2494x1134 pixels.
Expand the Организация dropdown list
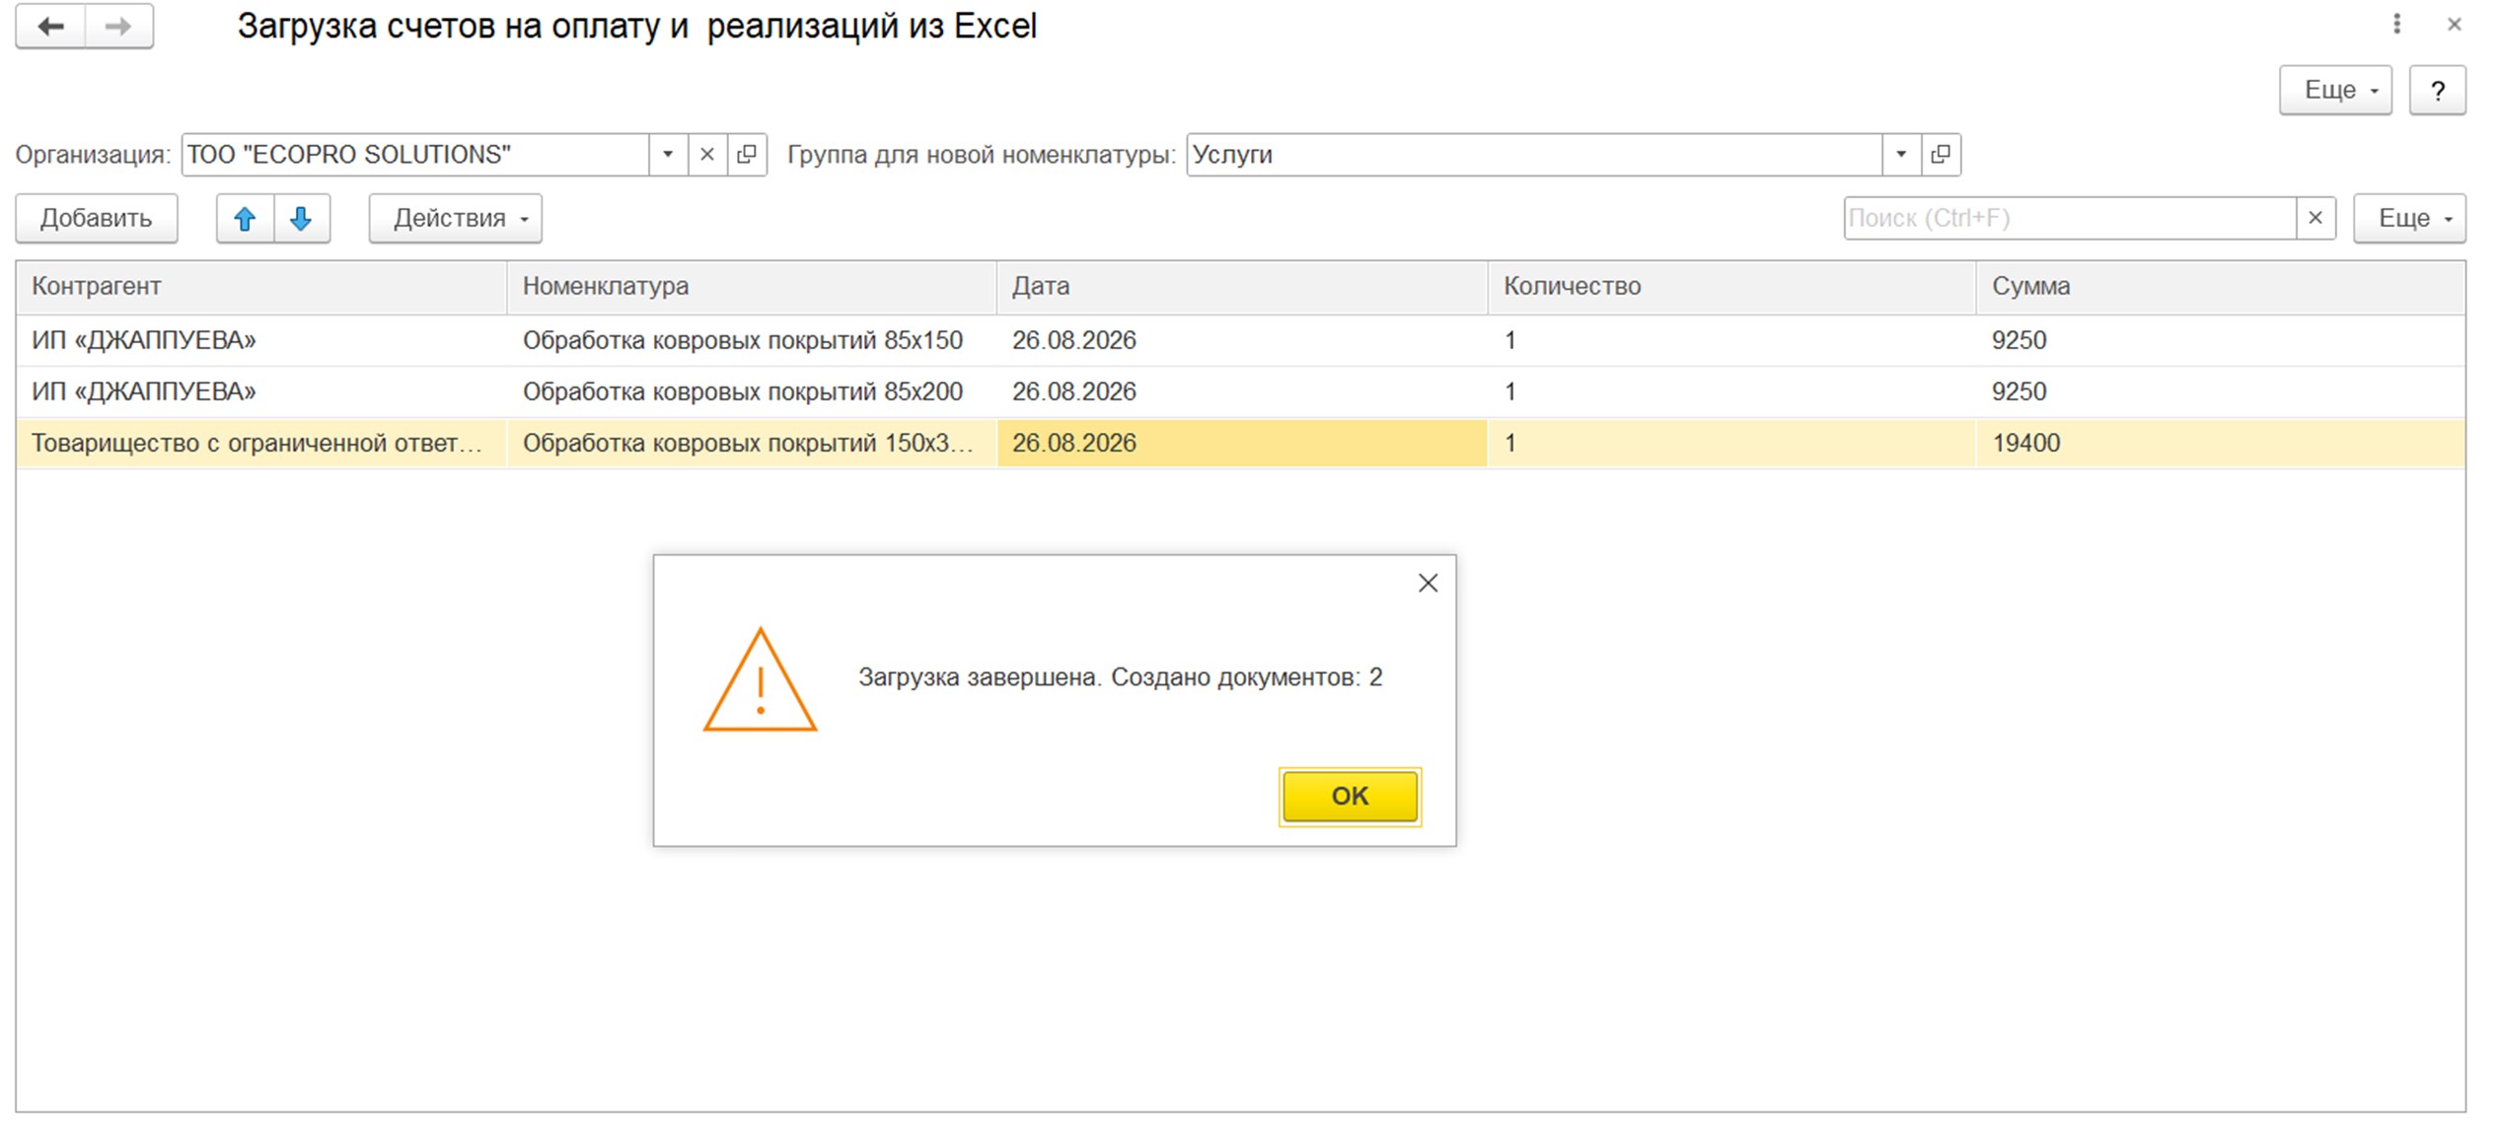click(668, 155)
